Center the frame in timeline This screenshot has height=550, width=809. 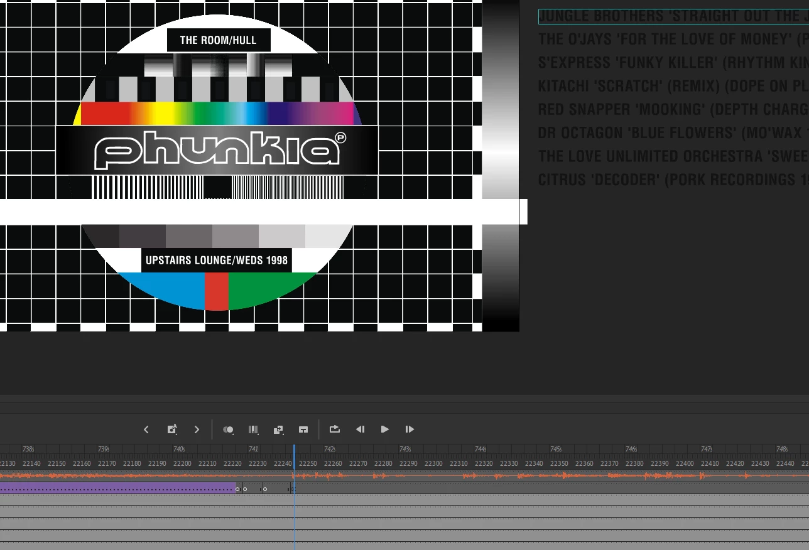pos(303,429)
